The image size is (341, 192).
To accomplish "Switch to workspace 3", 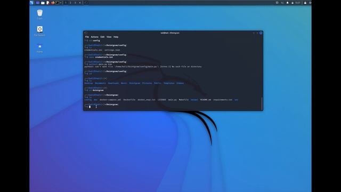I will [x=75, y=3].
